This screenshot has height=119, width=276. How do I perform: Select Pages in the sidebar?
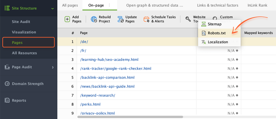pyautogui.click(x=28, y=42)
